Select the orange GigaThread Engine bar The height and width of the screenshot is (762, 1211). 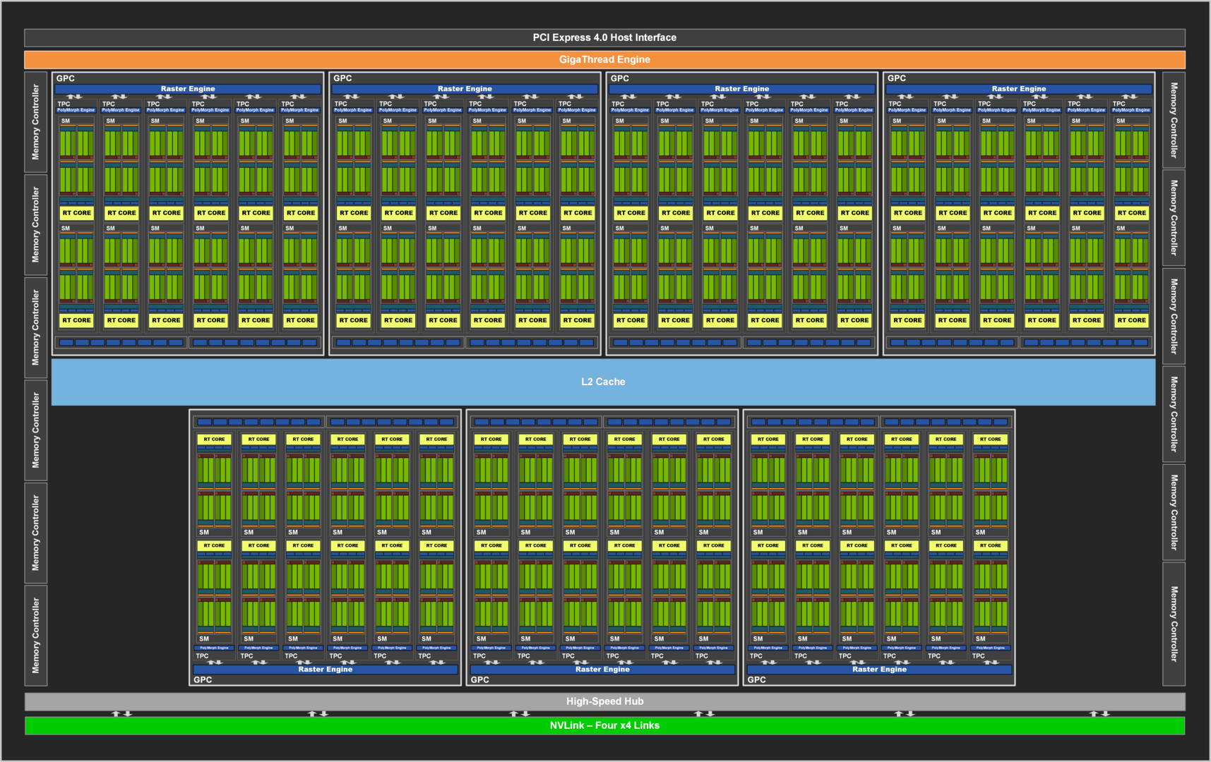click(604, 60)
